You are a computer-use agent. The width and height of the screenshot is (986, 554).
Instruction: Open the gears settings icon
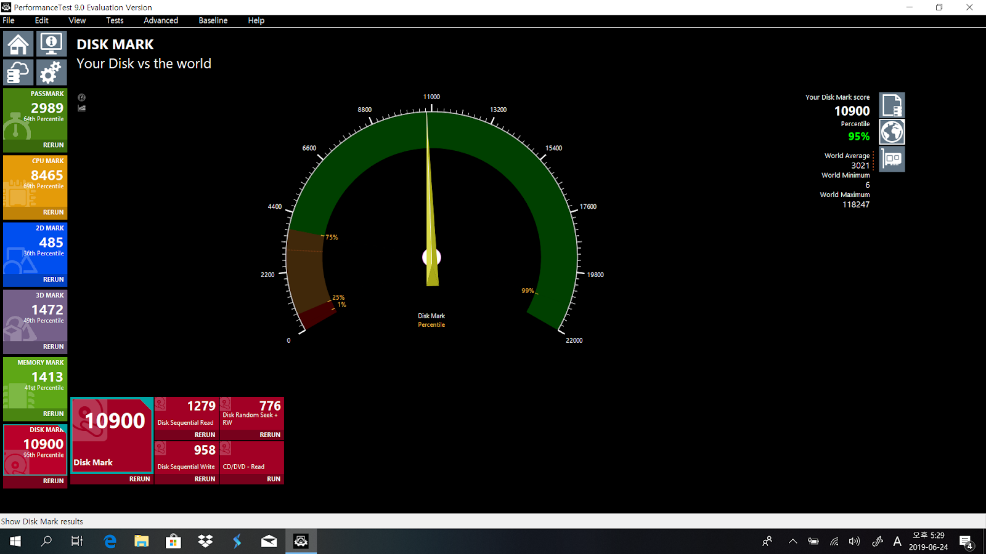[51, 72]
